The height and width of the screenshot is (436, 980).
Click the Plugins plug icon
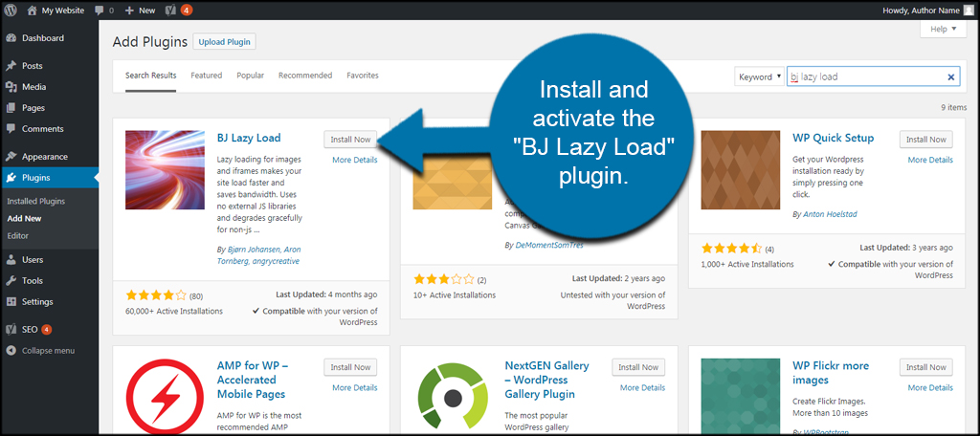[11, 178]
